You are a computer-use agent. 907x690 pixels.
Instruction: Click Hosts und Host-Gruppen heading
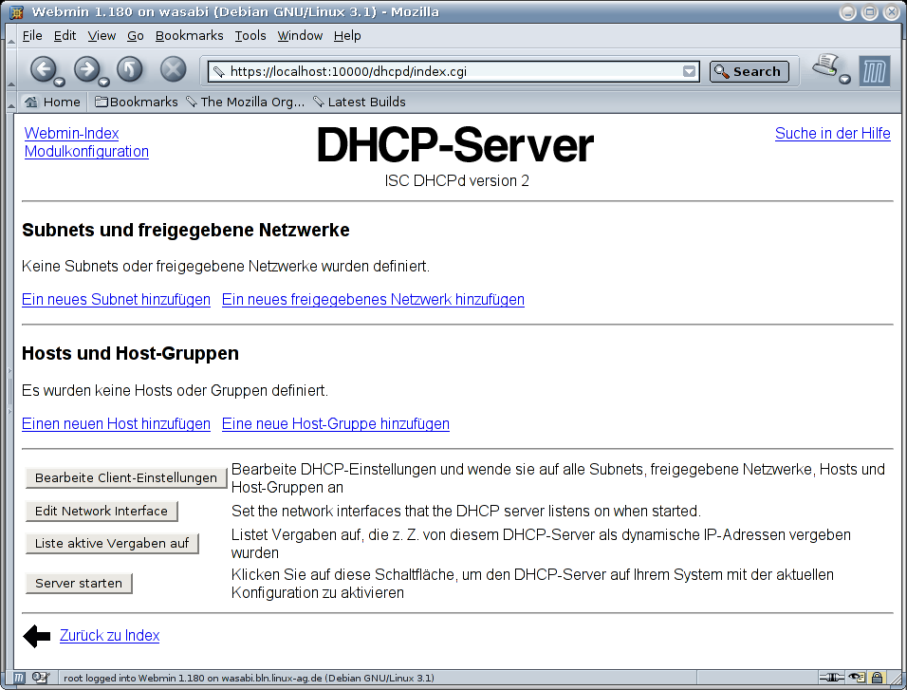pos(130,354)
